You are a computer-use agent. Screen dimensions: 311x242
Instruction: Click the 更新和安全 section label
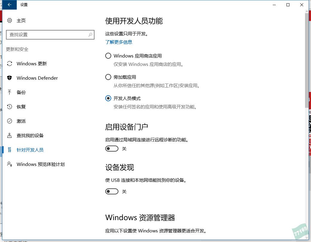coord(17,49)
